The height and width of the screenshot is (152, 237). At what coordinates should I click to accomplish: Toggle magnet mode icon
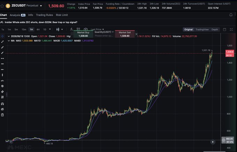click(2, 104)
